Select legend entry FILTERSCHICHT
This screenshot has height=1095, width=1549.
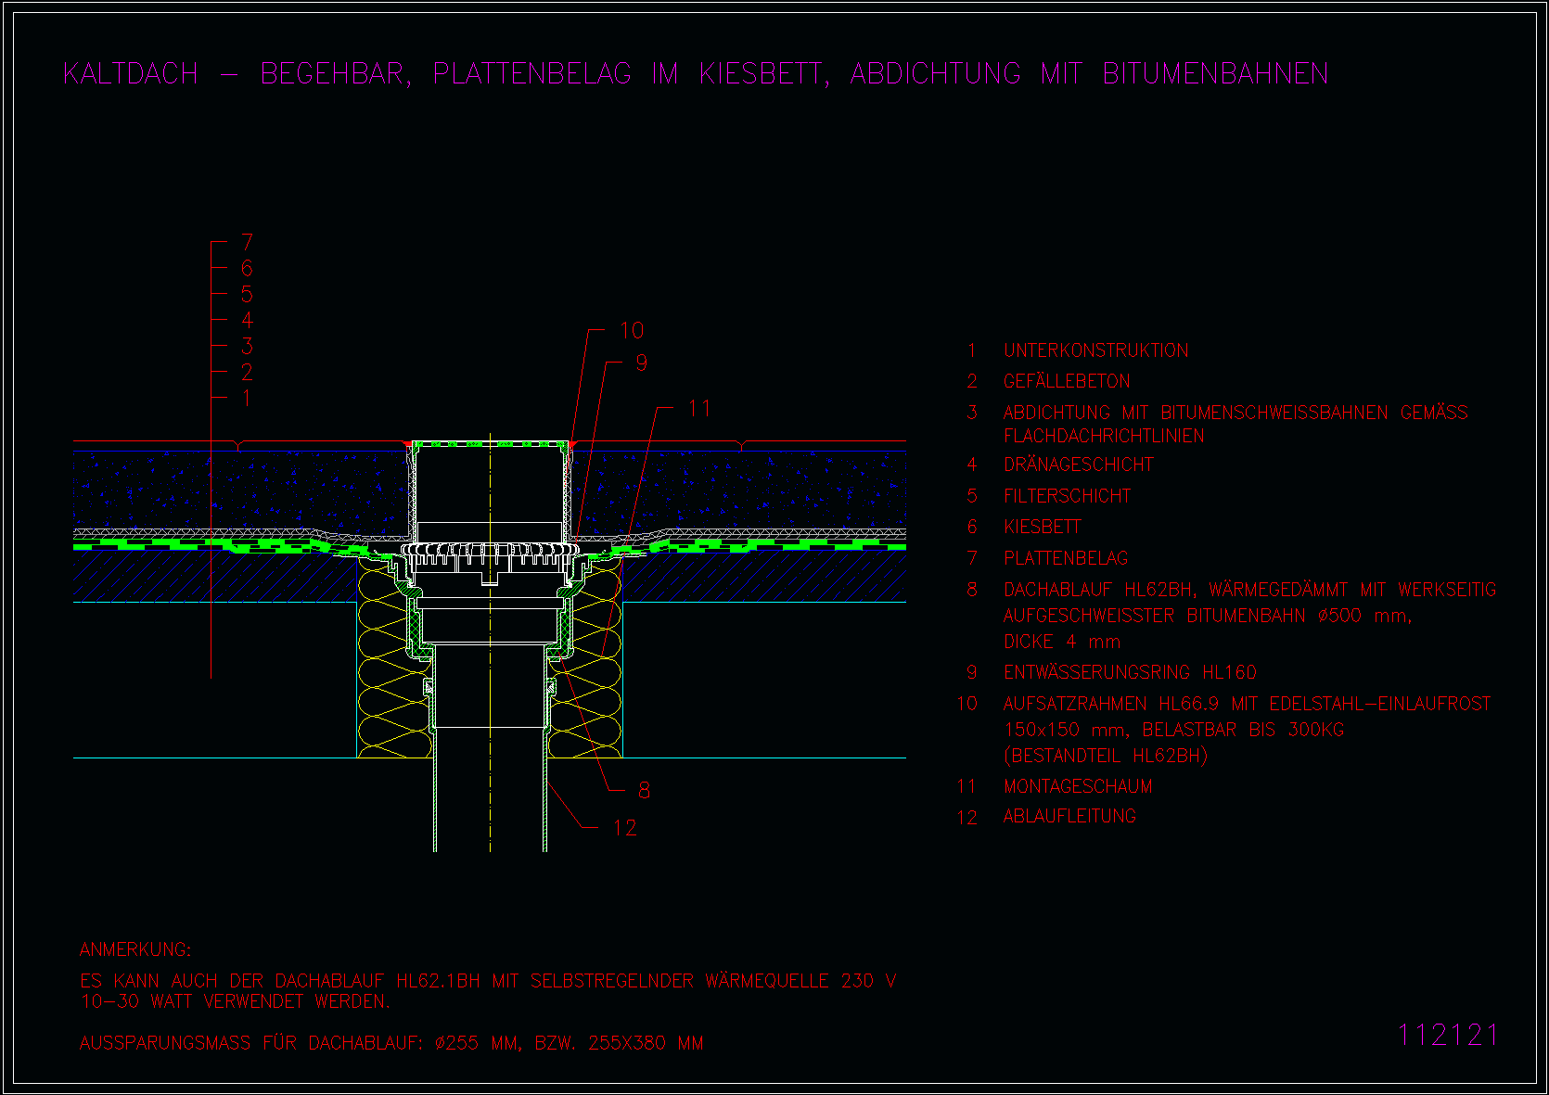coord(1068,496)
